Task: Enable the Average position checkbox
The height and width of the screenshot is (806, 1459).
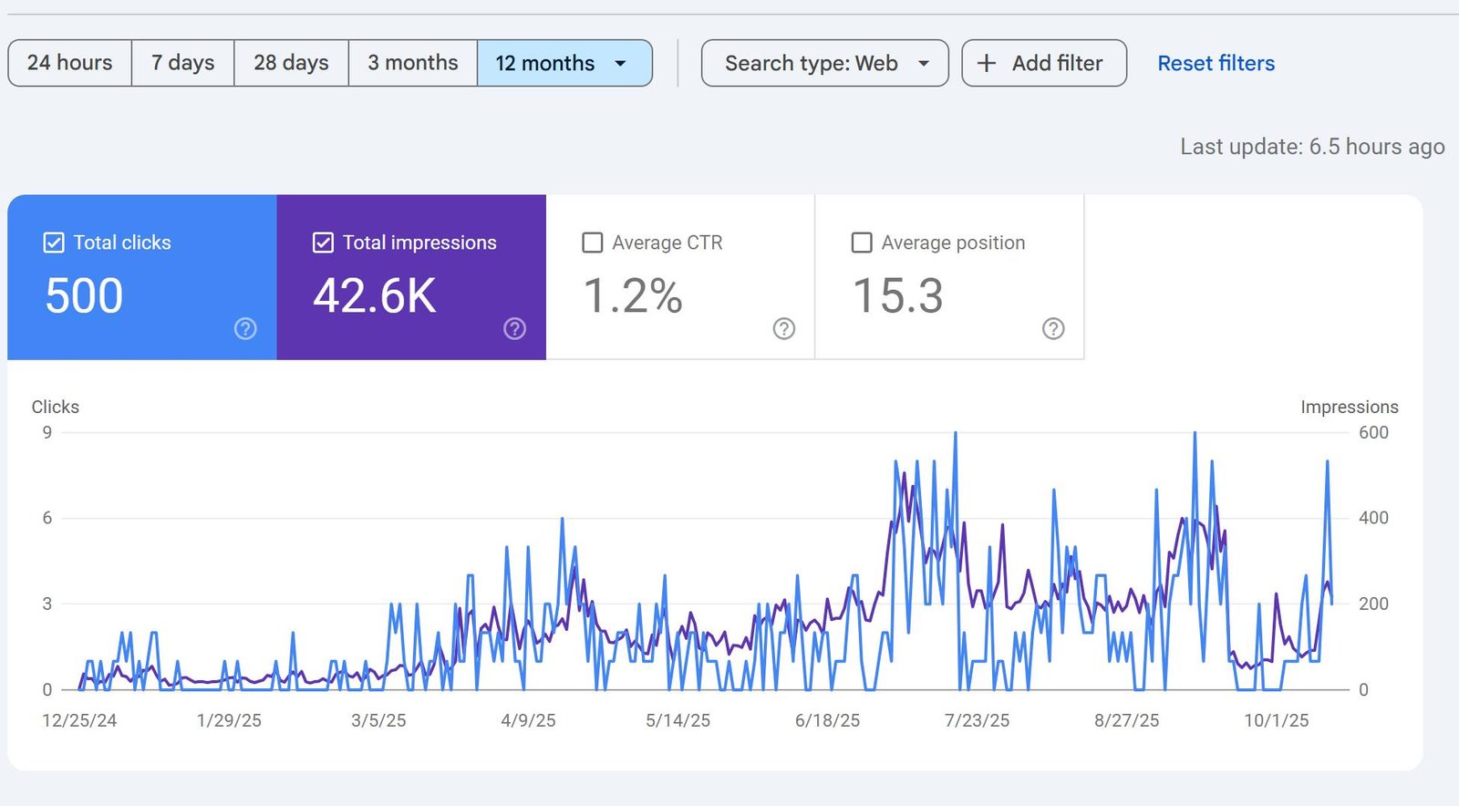Action: point(862,243)
